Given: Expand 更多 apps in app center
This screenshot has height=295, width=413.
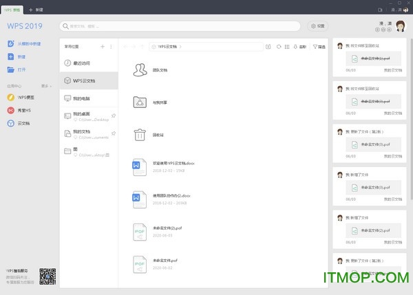Looking at the screenshot, I should pyautogui.click(x=46, y=86).
